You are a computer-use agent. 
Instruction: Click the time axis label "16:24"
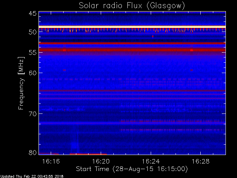151,161
